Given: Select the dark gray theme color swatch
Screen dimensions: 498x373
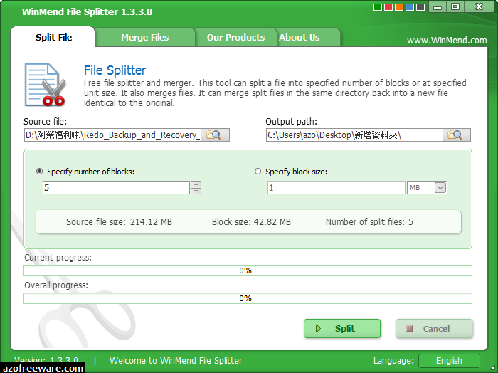Looking at the screenshot, I should [x=420, y=7].
